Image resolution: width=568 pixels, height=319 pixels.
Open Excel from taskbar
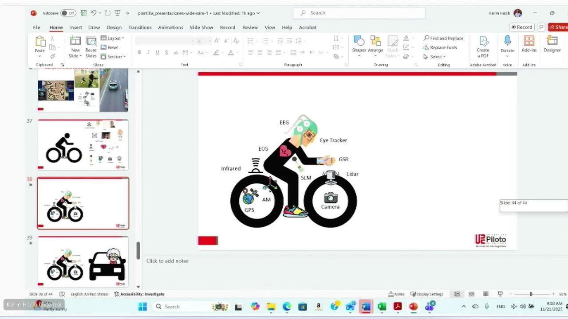[x=382, y=307]
